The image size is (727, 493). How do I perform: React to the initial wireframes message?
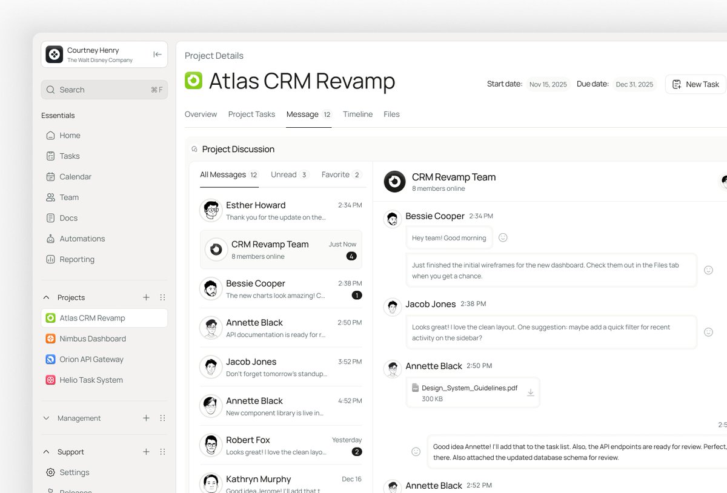click(x=708, y=270)
